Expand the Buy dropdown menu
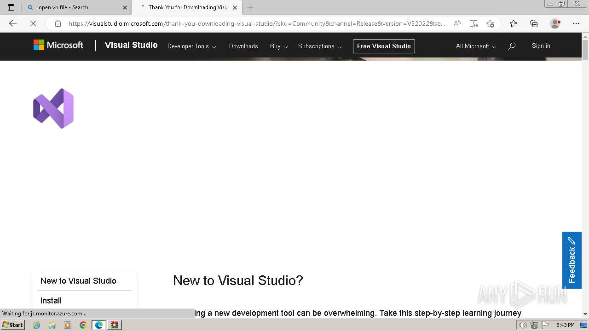This screenshot has height=331, width=589. [279, 46]
